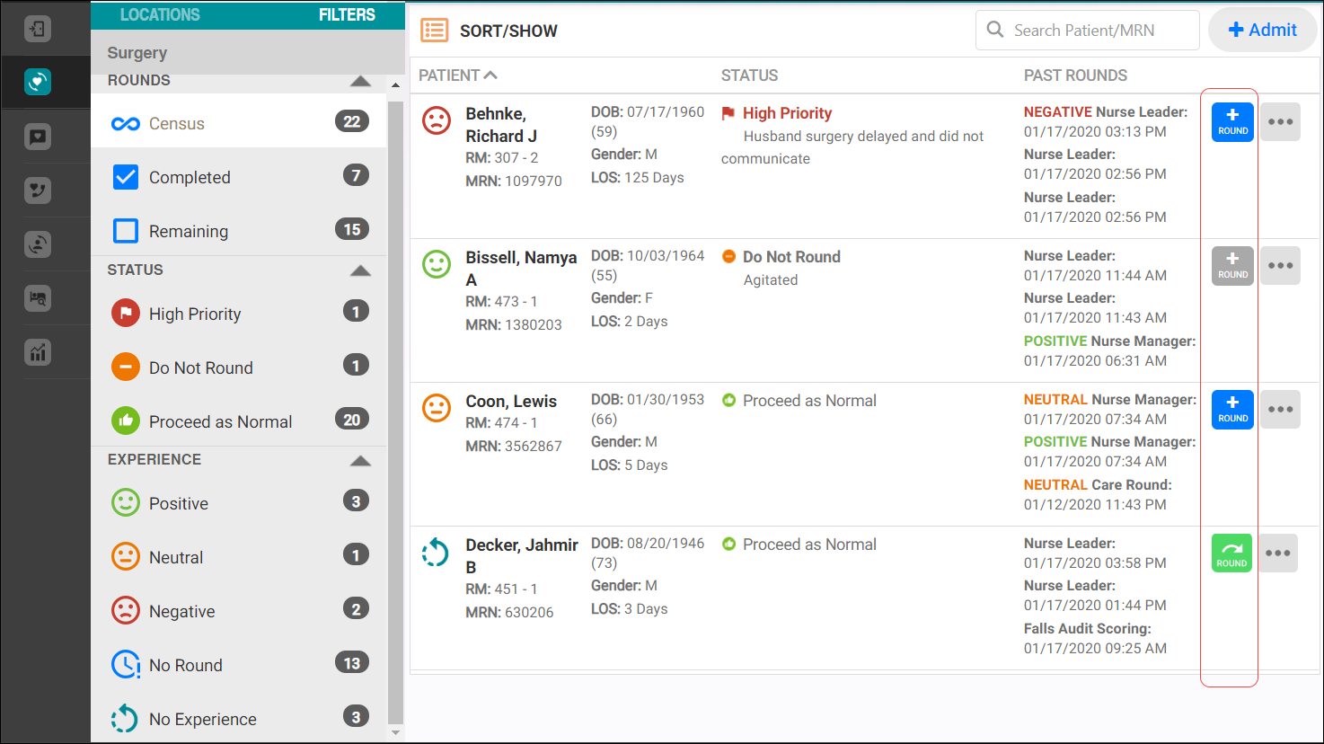The width and height of the screenshot is (1324, 744).
Task: Collapse the Rounds filter section
Action: (360, 81)
